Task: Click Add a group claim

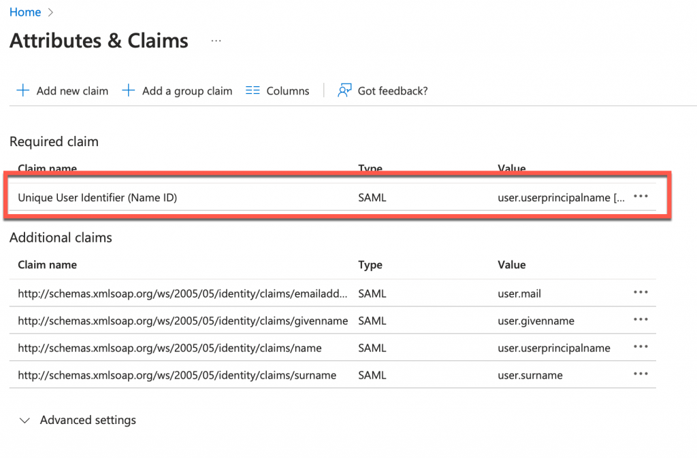Action: (x=187, y=90)
